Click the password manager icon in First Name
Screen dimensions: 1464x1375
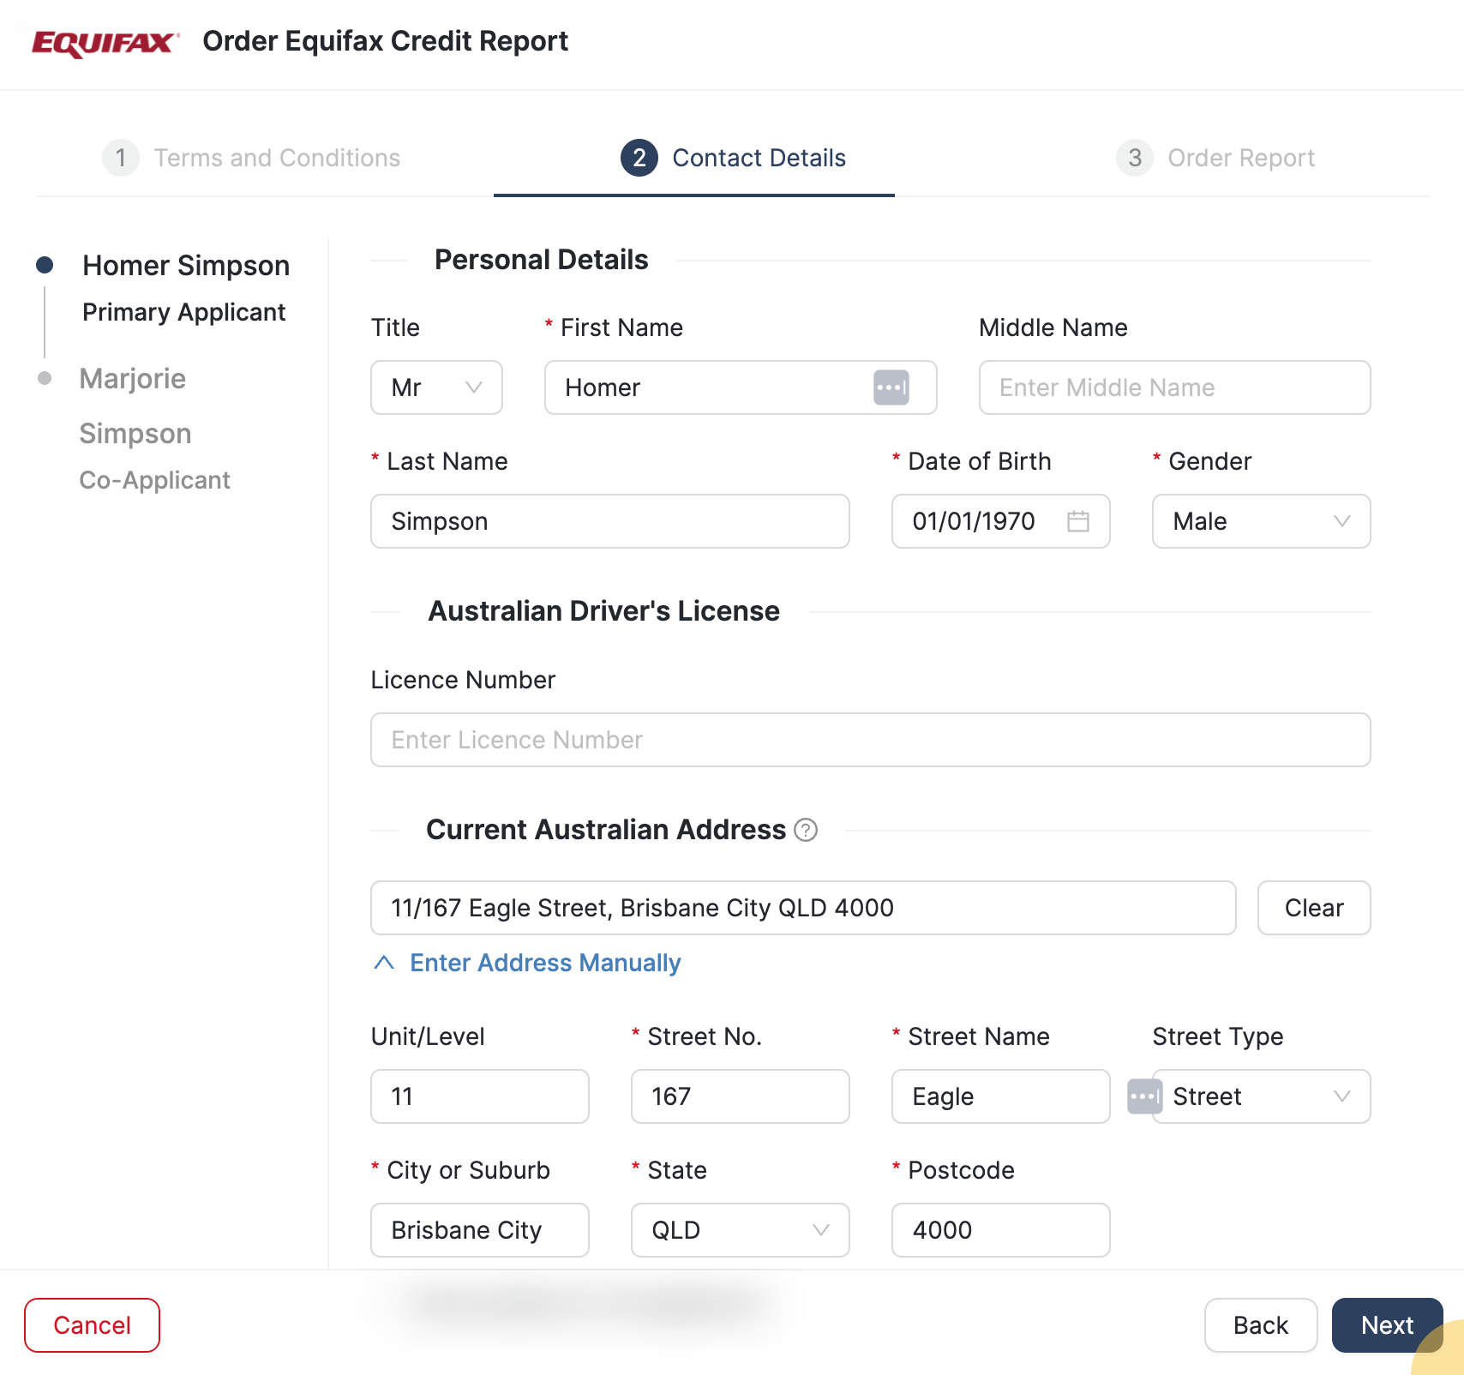[x=891, y=387]
